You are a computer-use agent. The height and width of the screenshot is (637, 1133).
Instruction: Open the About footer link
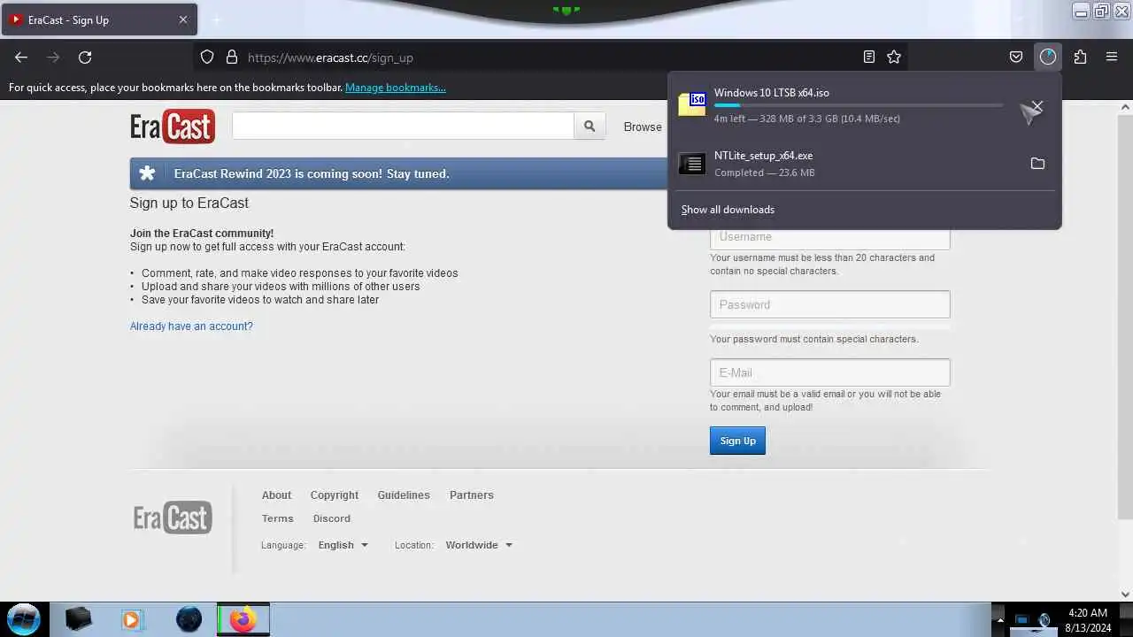pos(276,495)
